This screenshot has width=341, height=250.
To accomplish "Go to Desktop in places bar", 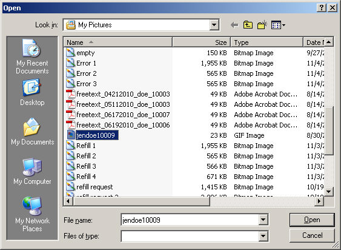I will click(x=32, y=92).
